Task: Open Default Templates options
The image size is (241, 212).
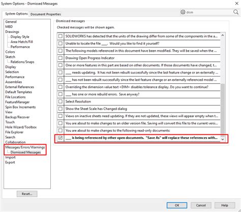Action: coord(19,92)
